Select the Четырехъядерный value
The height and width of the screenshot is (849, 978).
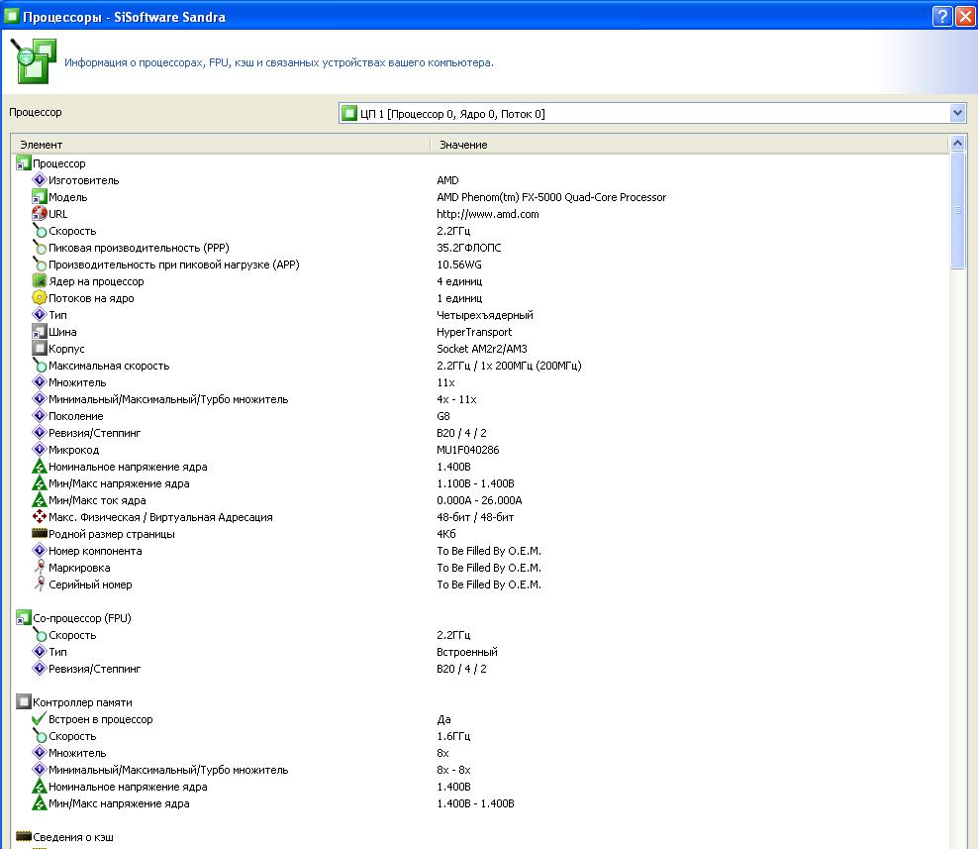tap(485, 315)
